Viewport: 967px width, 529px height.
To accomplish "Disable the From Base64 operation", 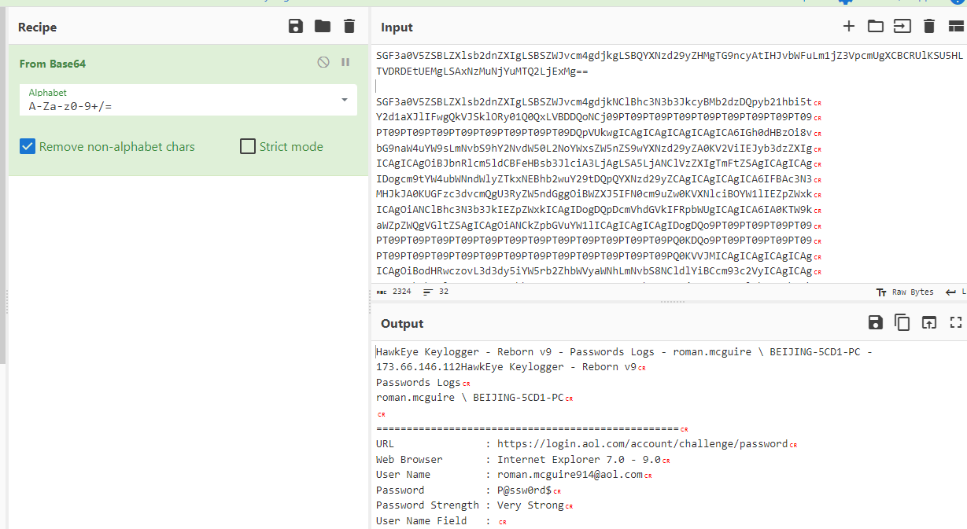I will 323,63.
